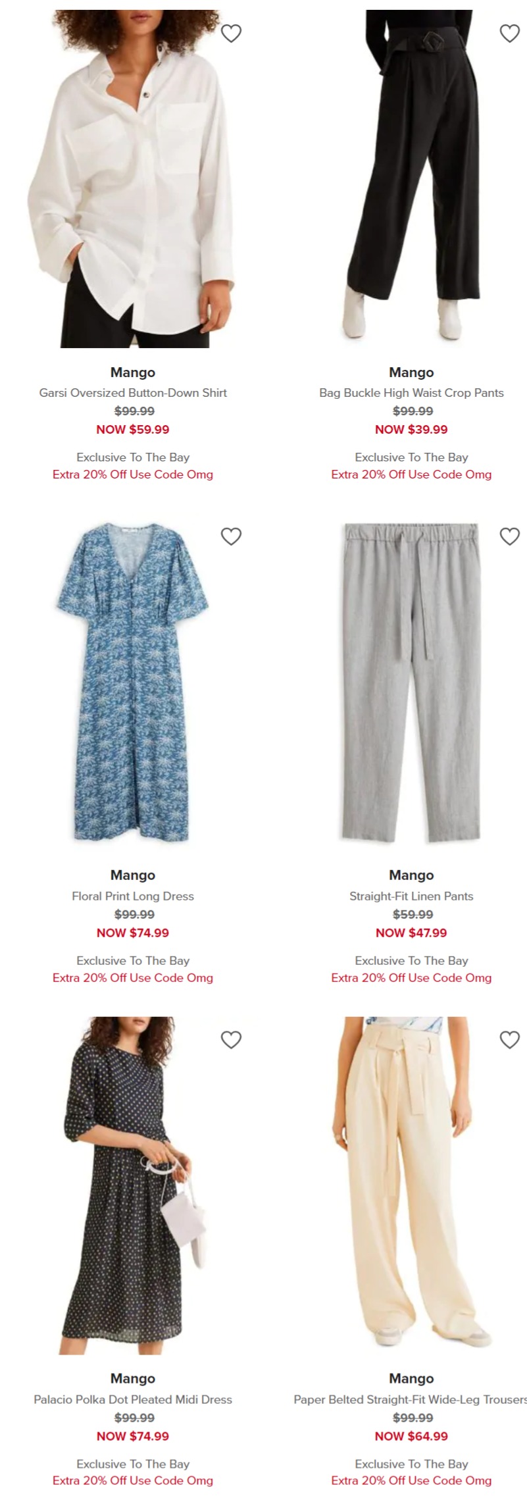The image size is (527, 1498).
Task: View the blue floral dress photo
Action: [x=133, y=682]
